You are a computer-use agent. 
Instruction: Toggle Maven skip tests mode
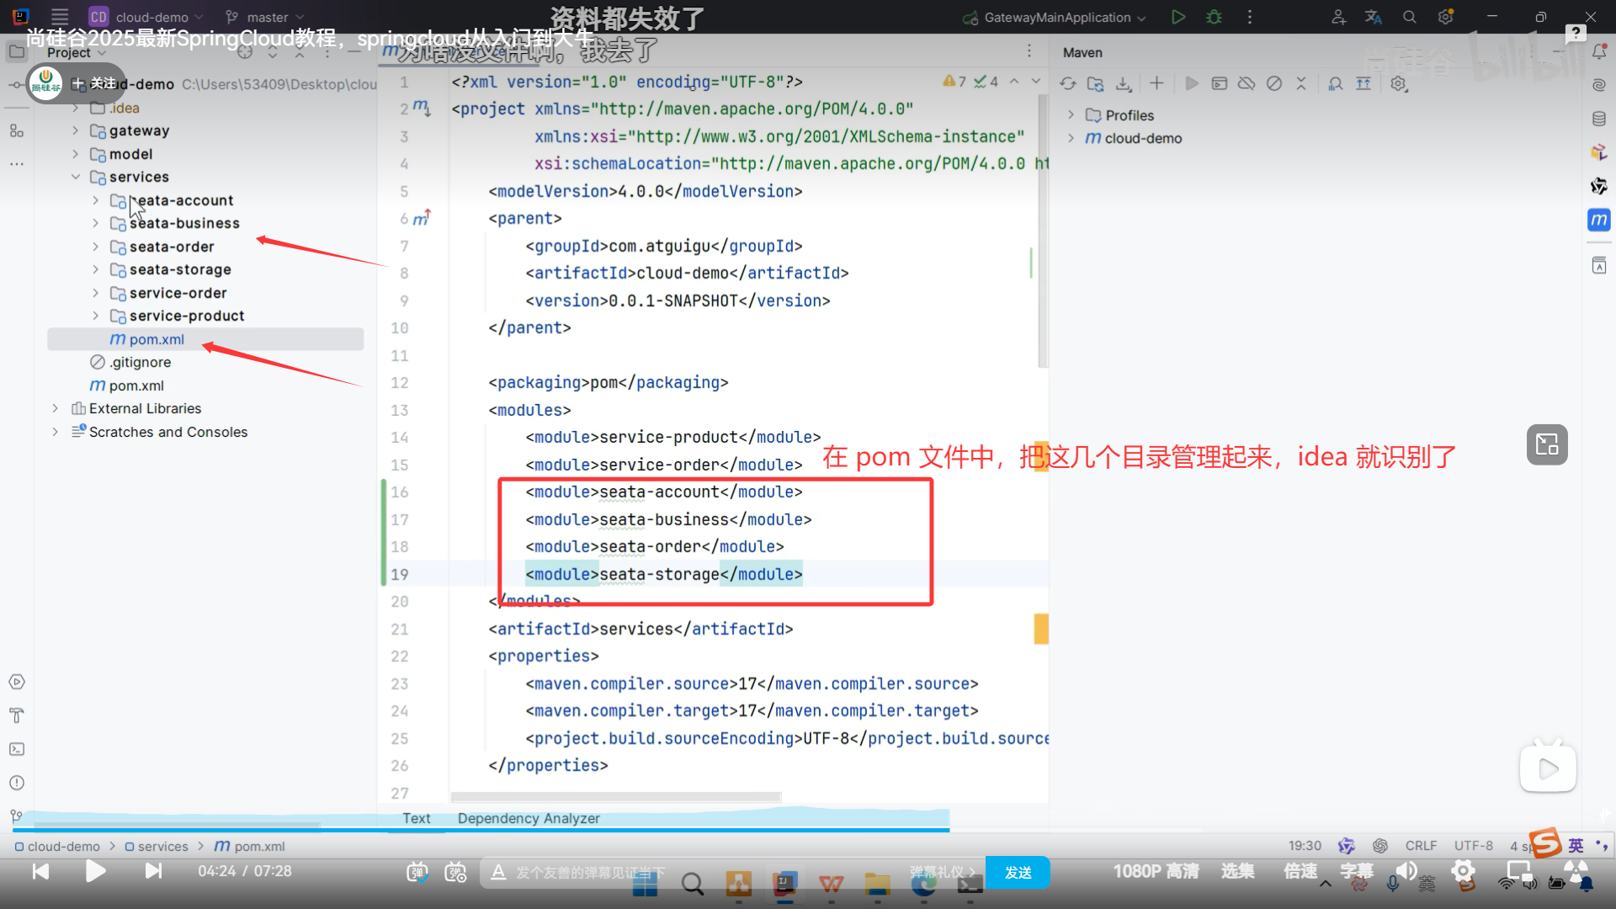click(x=1274, y=83)
